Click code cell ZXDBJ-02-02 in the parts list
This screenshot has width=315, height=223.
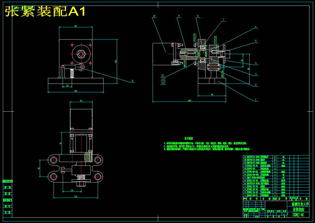click(252, 192)
